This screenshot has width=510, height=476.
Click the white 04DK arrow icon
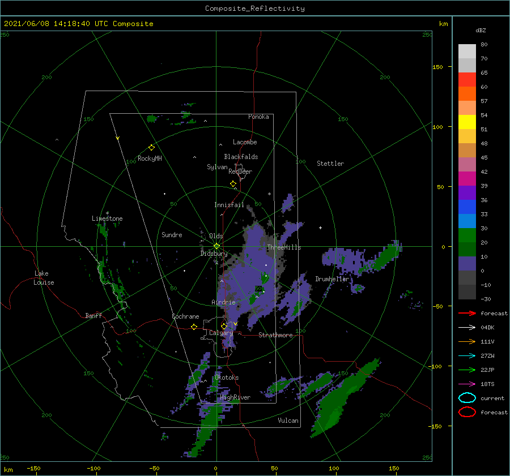coord(467,327)
